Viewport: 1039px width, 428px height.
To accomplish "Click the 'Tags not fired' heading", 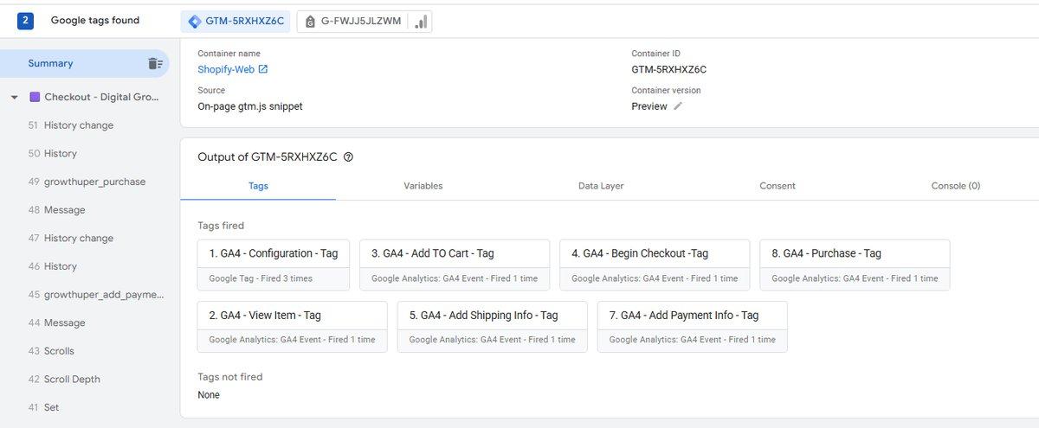I will (230, 377).
